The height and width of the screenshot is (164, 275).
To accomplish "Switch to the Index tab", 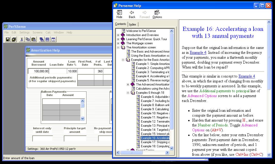I will 132,24.
